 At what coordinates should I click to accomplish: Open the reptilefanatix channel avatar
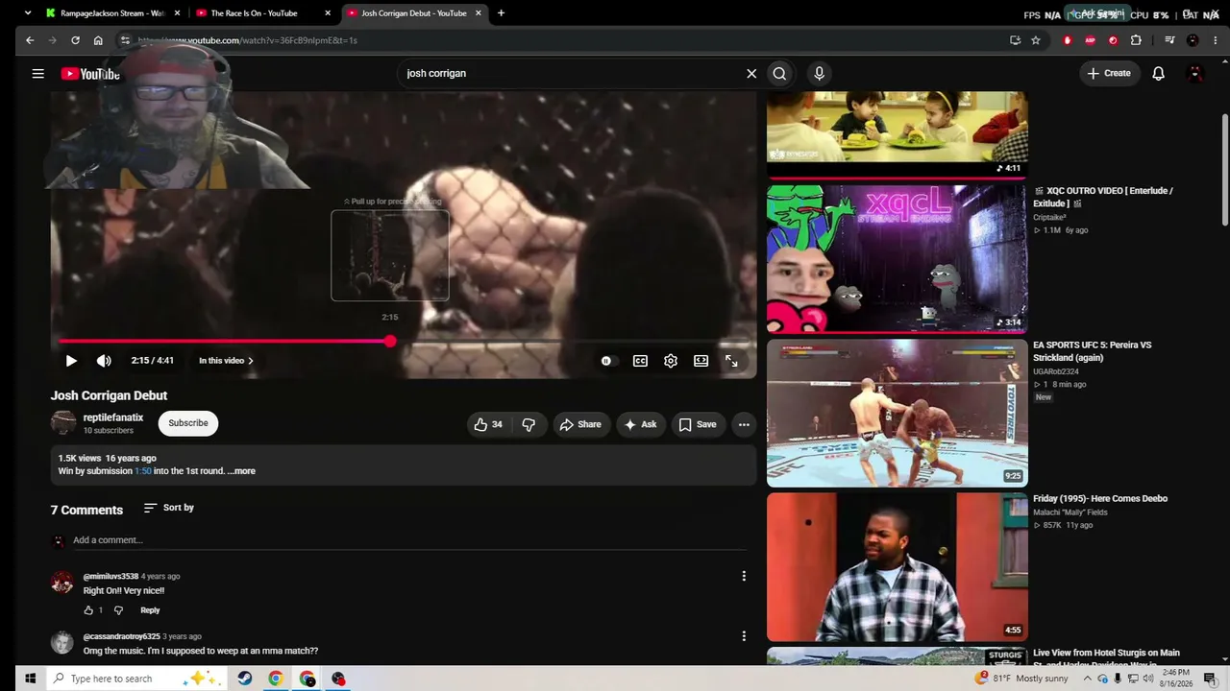63,423
